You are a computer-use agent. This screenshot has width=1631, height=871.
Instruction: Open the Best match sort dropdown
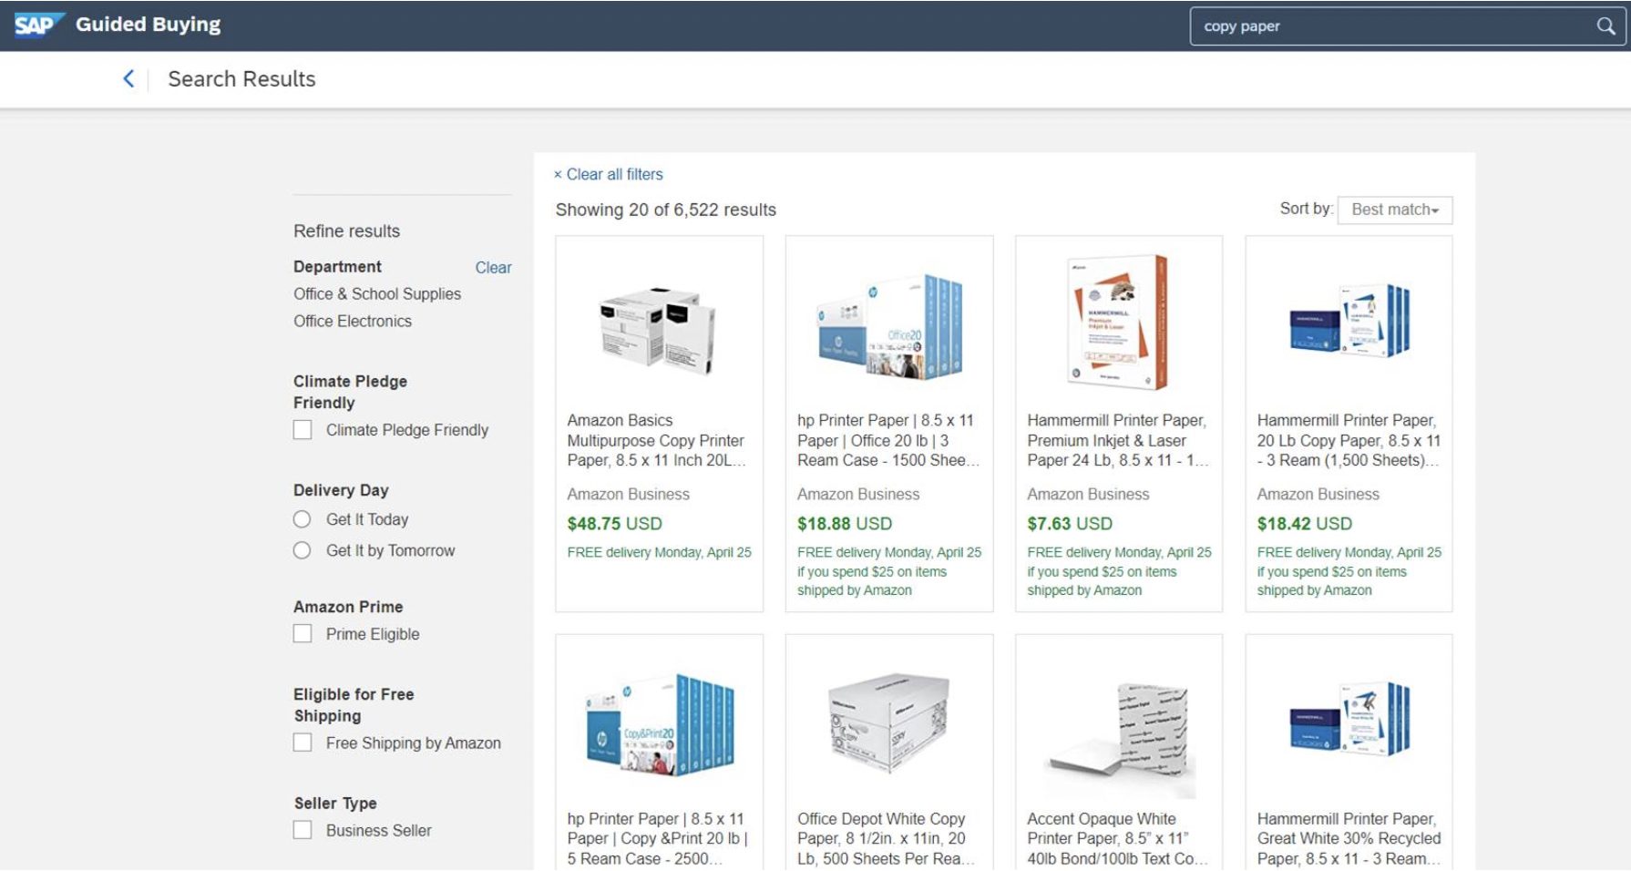click(x=1393, y=209)
